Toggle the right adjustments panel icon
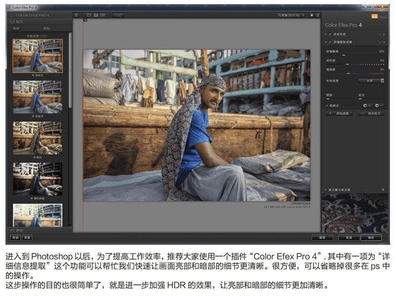Image resolution: width=396 pixels, height=296 pixels. 318,15
